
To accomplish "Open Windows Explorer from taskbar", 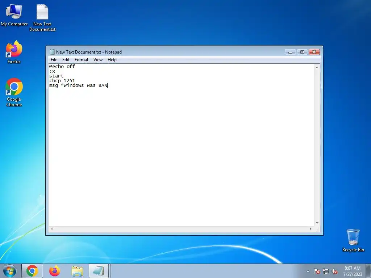I will [x=77, y=271].
